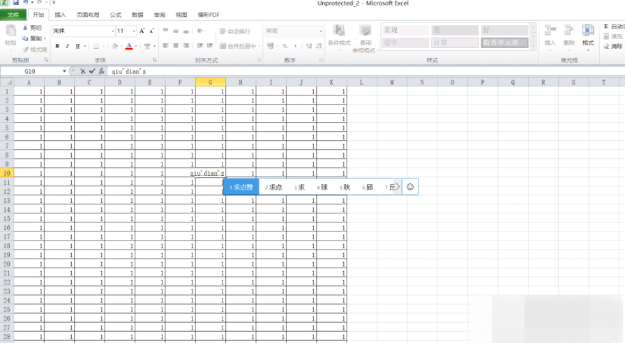
Task: Click the increase indent icon
Action: point(210,46)
